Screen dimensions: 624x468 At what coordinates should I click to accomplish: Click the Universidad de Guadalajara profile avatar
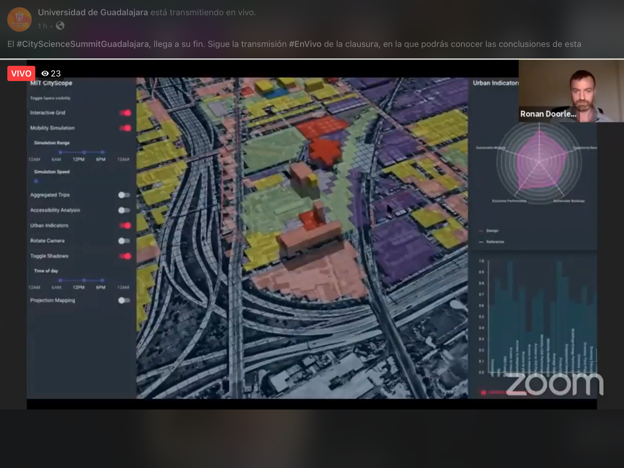point(19,19)
